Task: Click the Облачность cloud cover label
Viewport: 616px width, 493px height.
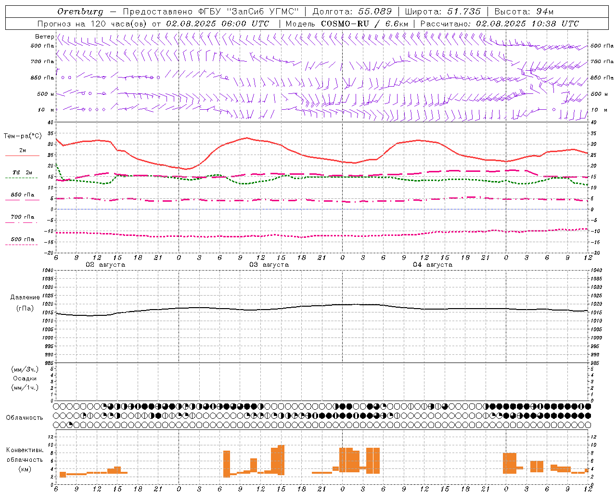Action: [x=25, y=418]
